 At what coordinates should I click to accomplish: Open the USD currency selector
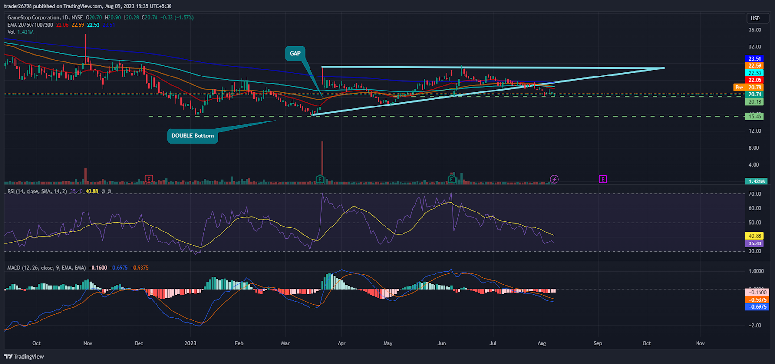pyautogui.click(x=758, y=18)
